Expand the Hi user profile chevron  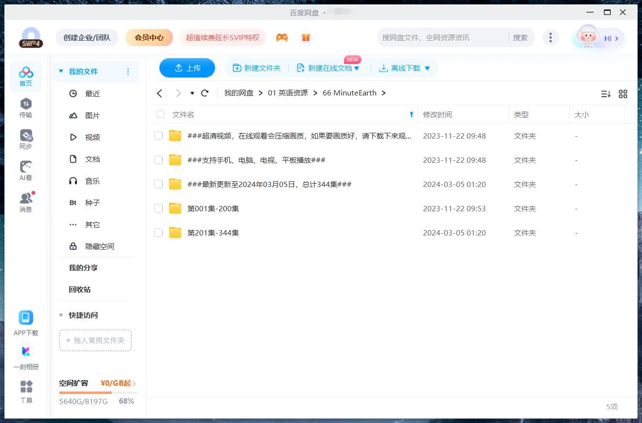point(617,38)
